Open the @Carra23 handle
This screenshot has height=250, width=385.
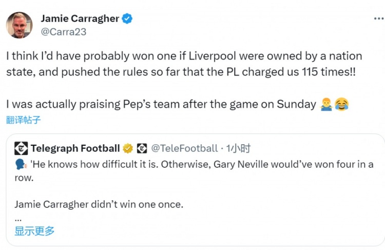(64, 31)
